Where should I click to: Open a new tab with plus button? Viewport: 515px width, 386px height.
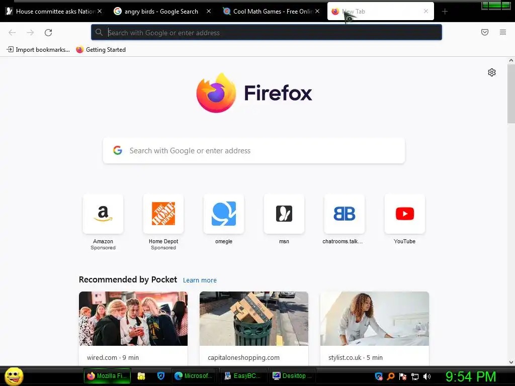pyautogui.click(x=445, y=12)
